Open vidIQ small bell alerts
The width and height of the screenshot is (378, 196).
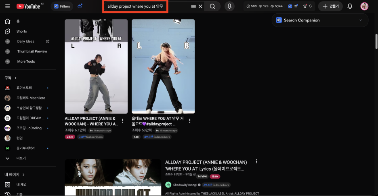pyautogui.click(x=310, y=6)
